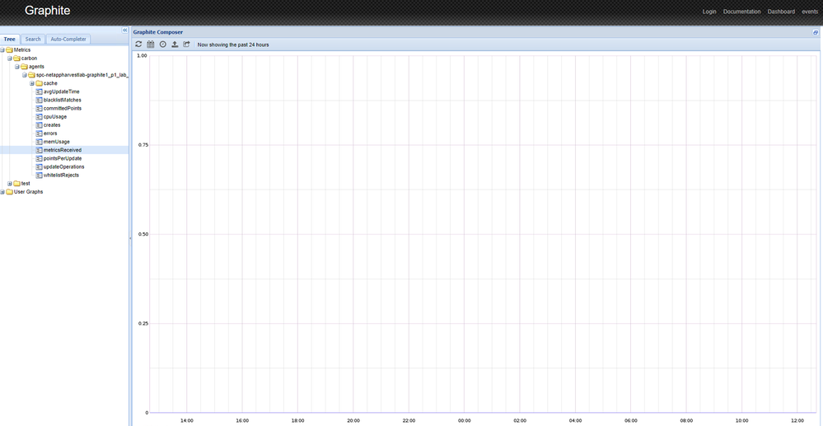Image resolution: width=823 pixels, height=426 pixels.
Task: Open the calendar date range selector icon
Action: pyautogui.click(x=151, y=44)
